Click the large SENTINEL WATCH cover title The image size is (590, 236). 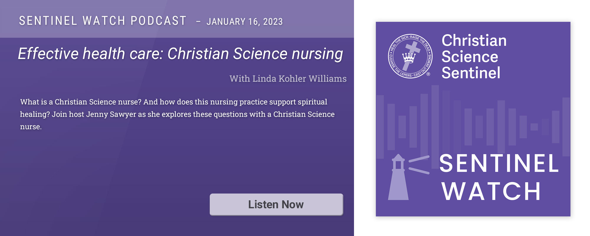point(499,177)
